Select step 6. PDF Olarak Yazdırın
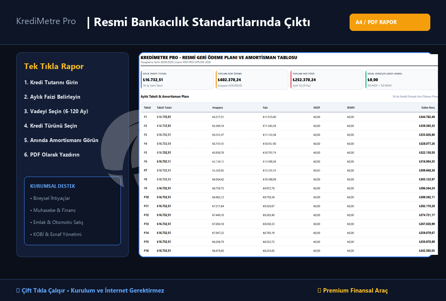Viewport: 446px width, 301px height. pyautogui.click(x=52, y=155)
